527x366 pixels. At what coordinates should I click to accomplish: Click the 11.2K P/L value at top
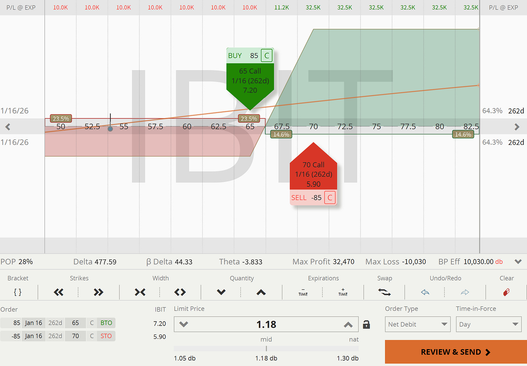(x=282, y=7)
